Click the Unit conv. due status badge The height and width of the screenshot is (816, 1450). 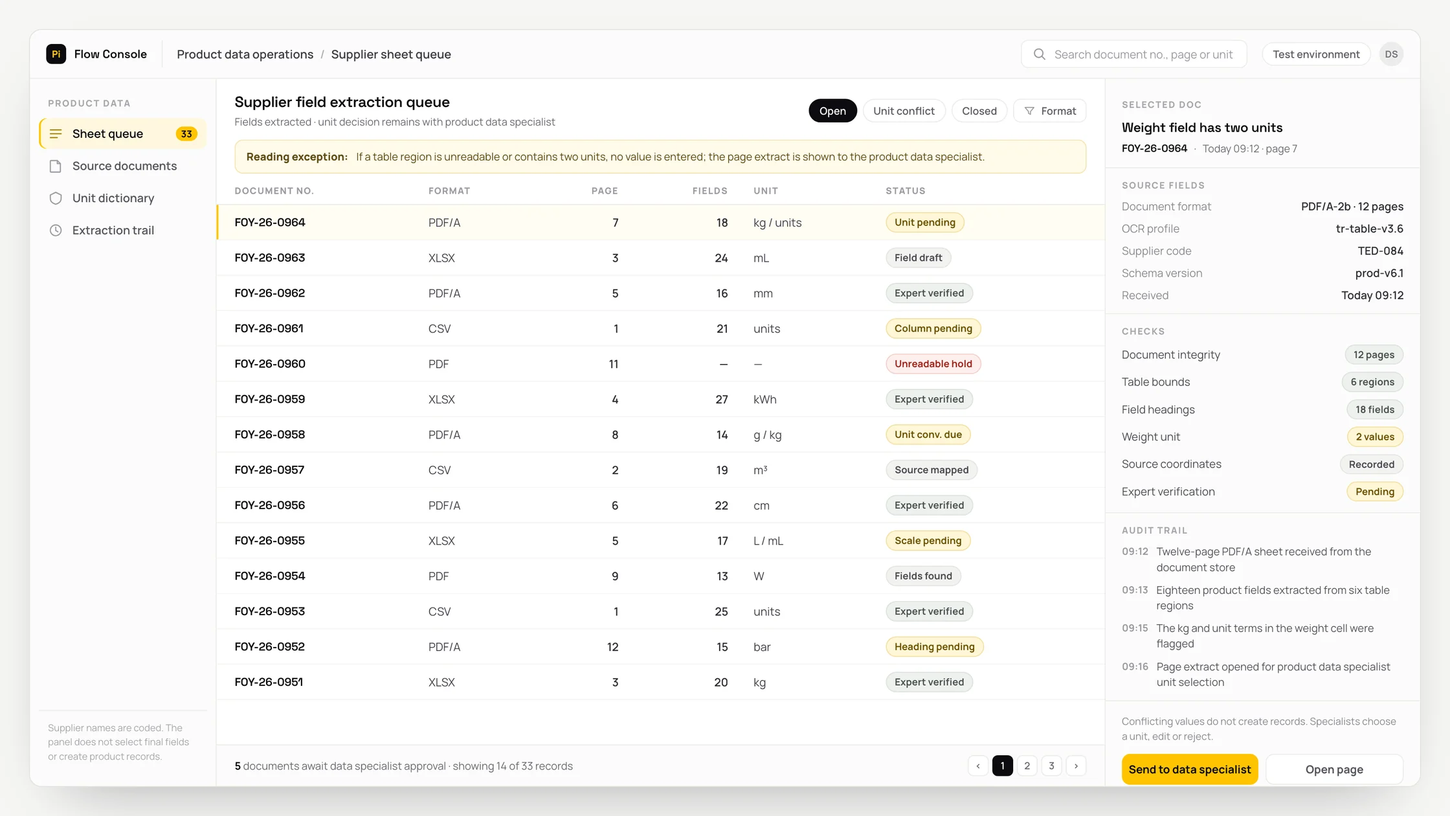click(928, 435)
